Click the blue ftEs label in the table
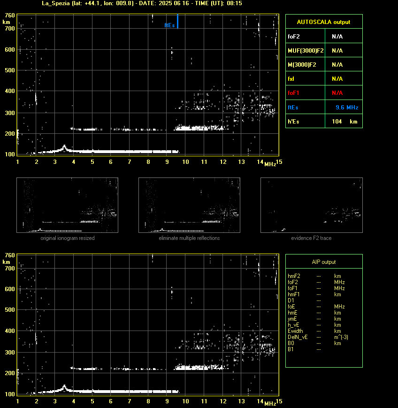This screenshot has width=398, height=408. 293,107
